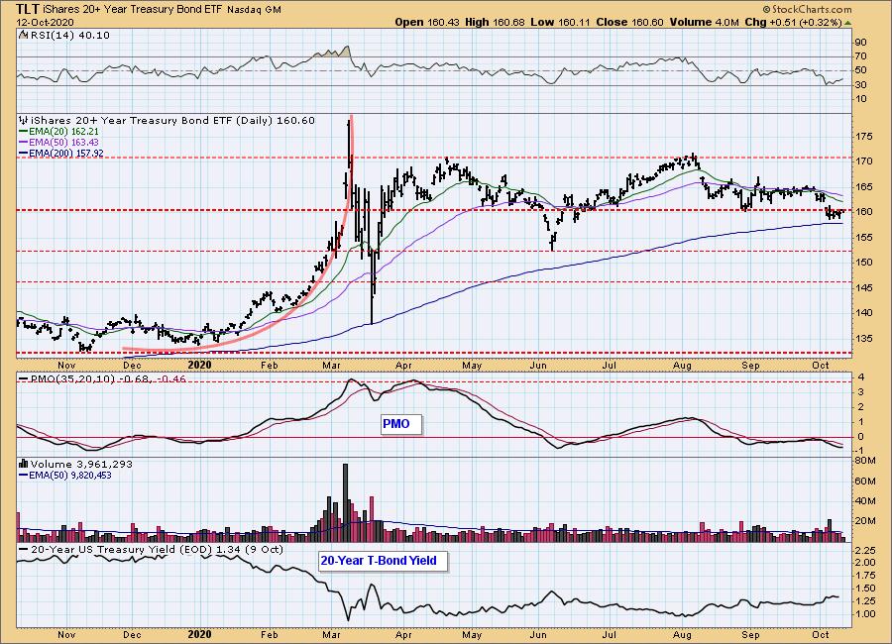Image resolution: width=892 pixels, height=644 pixels.
Task: Click the 150 label on the price axis
Action: pos(864,263)
